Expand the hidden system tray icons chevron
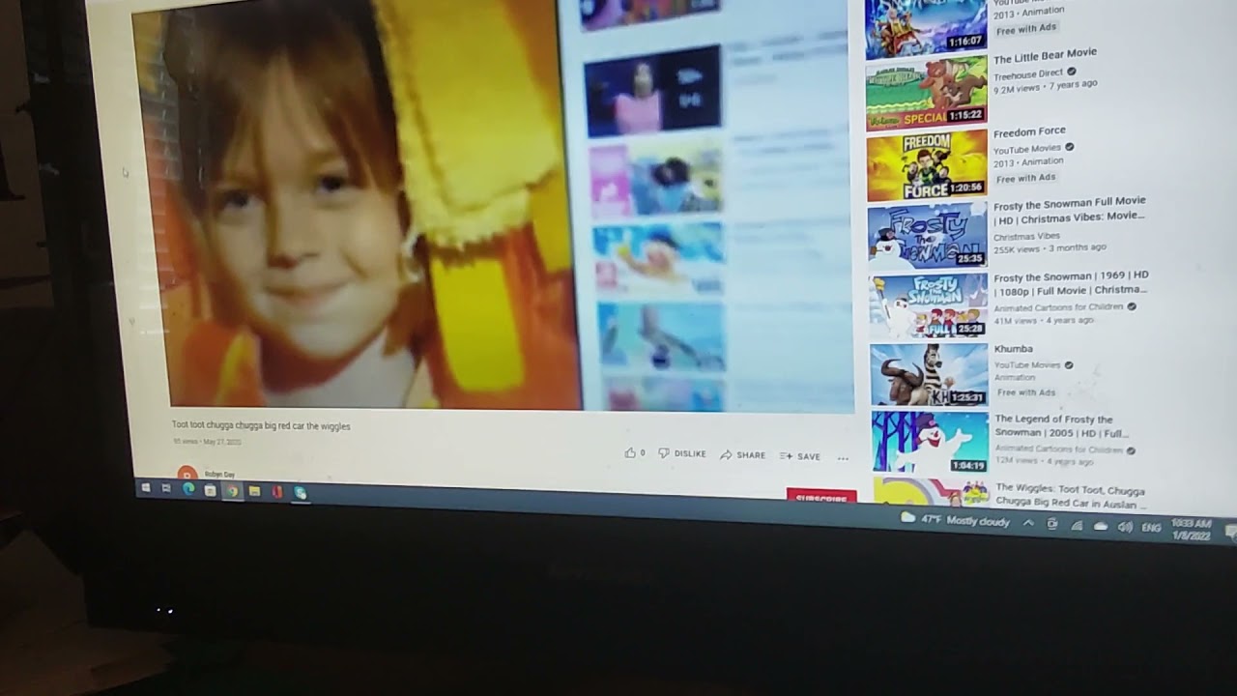Viewport: 1237px width, 696px height. pos(1028,523)
